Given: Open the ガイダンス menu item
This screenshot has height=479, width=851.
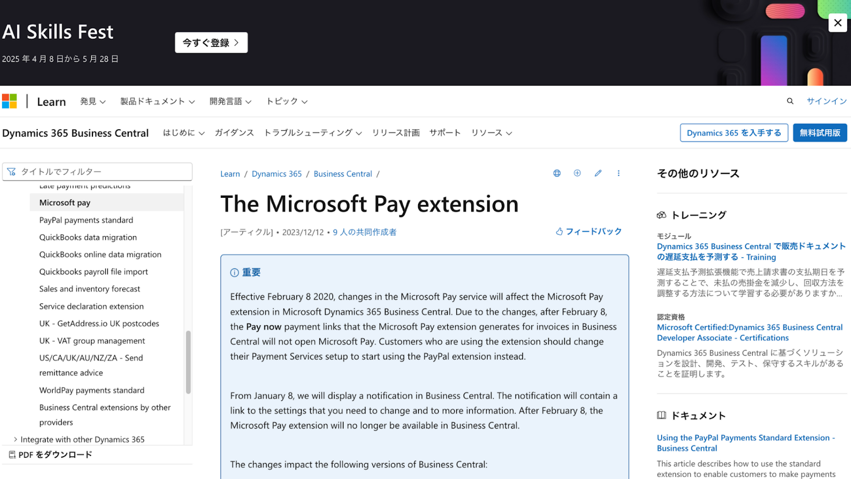Looking at the screenshot, I should tap(234, 133).
